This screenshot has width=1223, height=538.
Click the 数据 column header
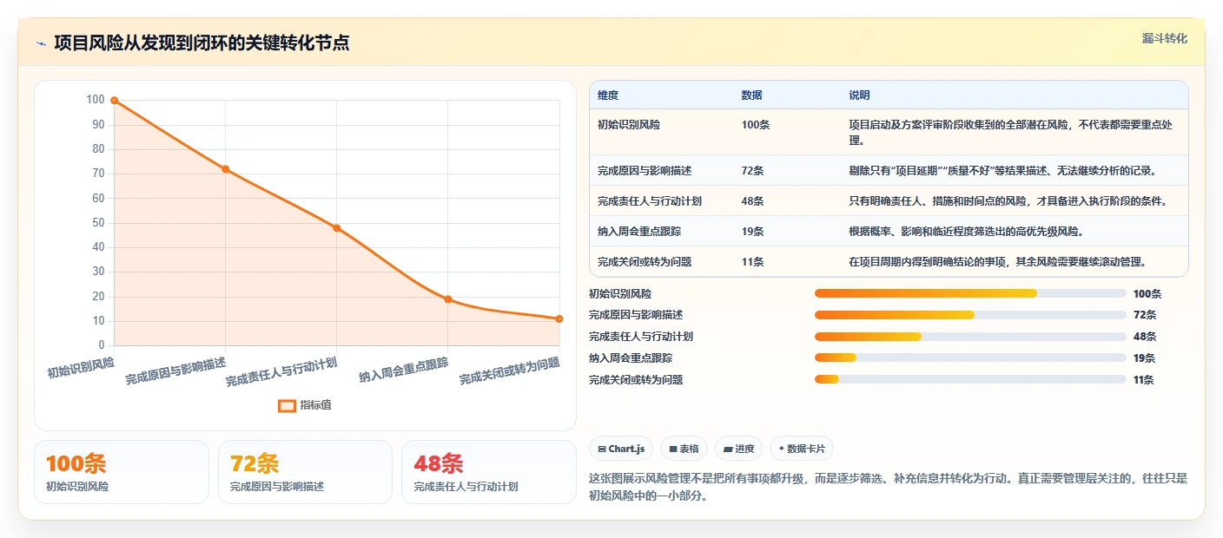(x=751, y=95)
